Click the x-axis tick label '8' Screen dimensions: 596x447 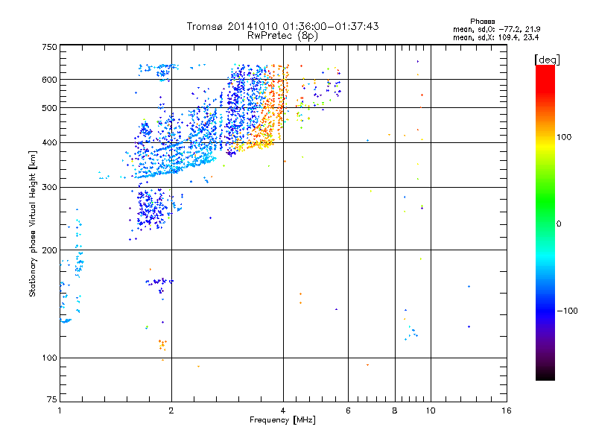[395, 410]
